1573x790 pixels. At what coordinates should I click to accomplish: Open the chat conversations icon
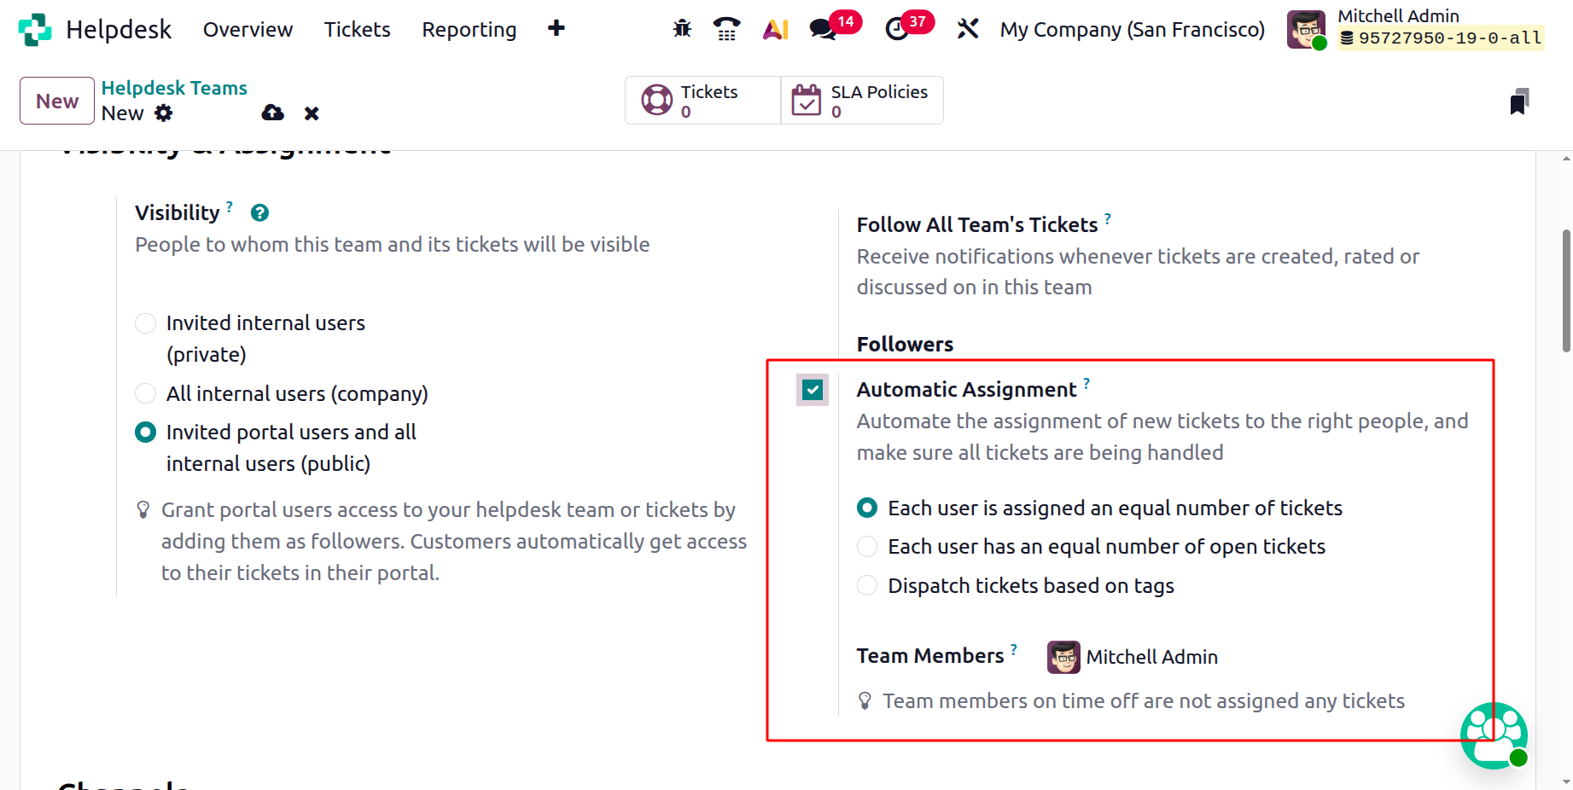[x=823, y=29]
